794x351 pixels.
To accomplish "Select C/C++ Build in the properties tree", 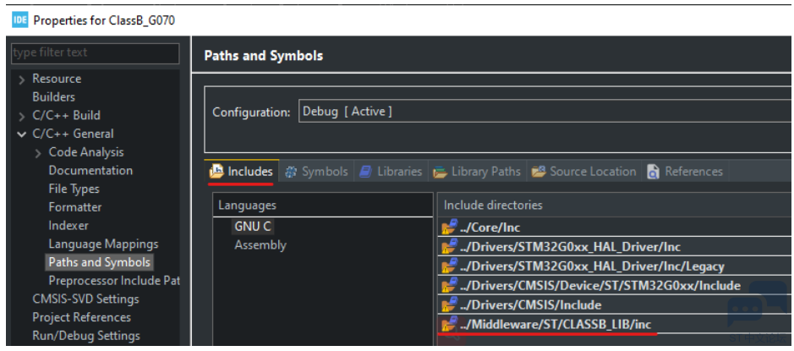I will point(66,116).
